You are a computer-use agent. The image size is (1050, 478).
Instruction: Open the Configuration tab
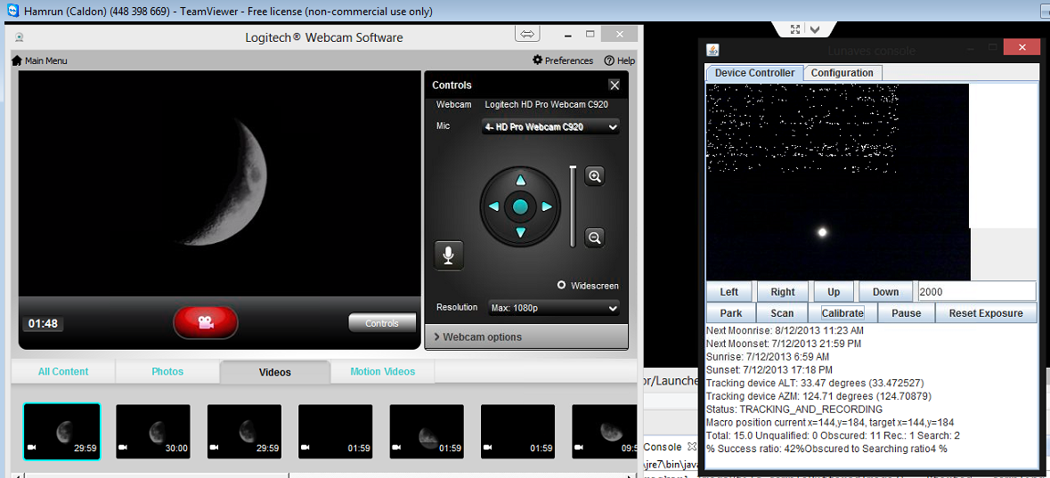click(x=842, y=73)
